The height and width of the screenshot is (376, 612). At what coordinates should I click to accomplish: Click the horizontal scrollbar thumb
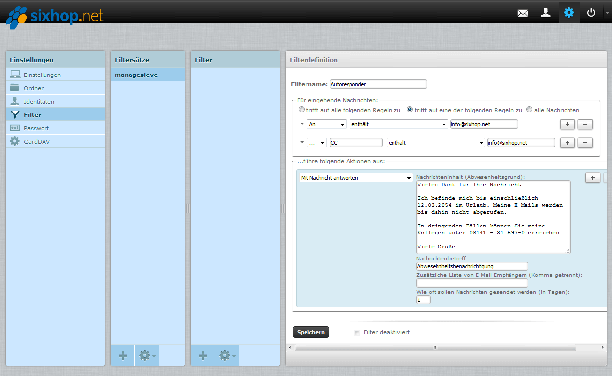436,347
